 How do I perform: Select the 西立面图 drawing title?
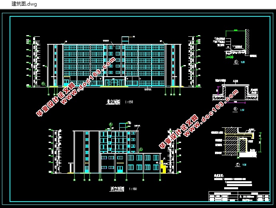click(117, 189)
